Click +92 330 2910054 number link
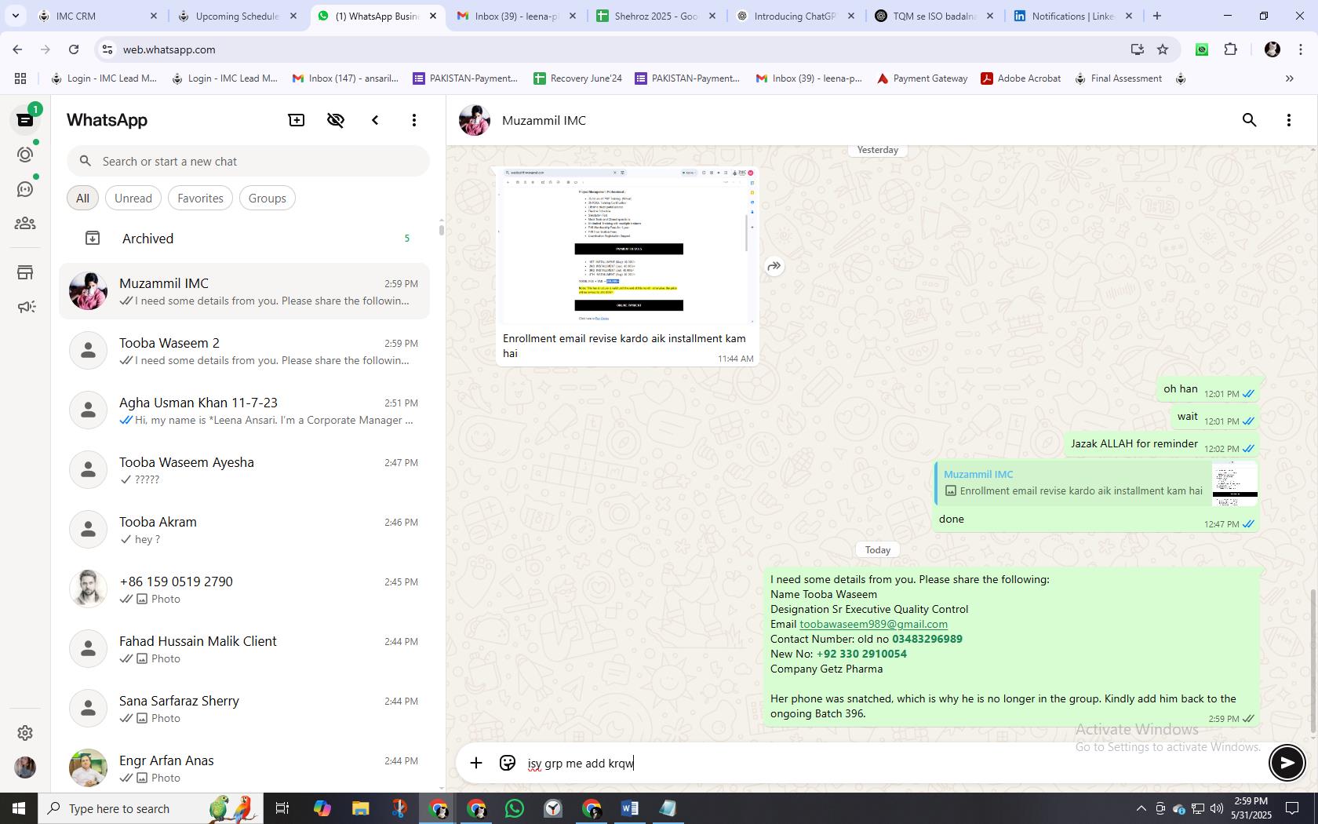The width and height of the screenshot is (1318, 824). click(x=861, y=654)
